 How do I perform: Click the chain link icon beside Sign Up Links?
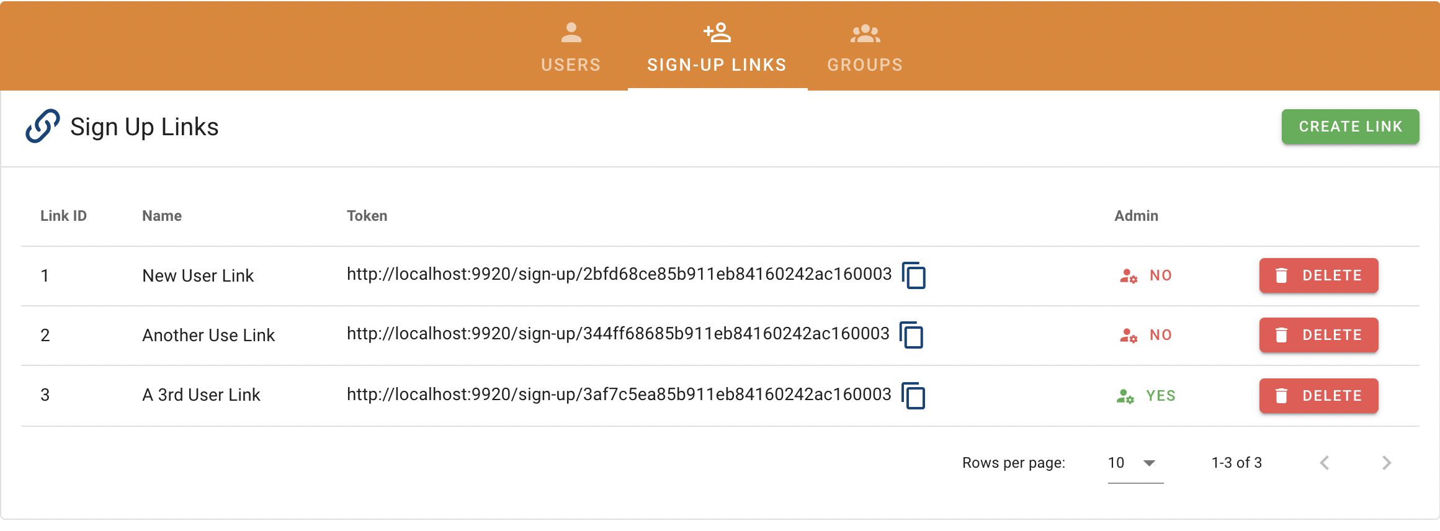pos(42,126)
